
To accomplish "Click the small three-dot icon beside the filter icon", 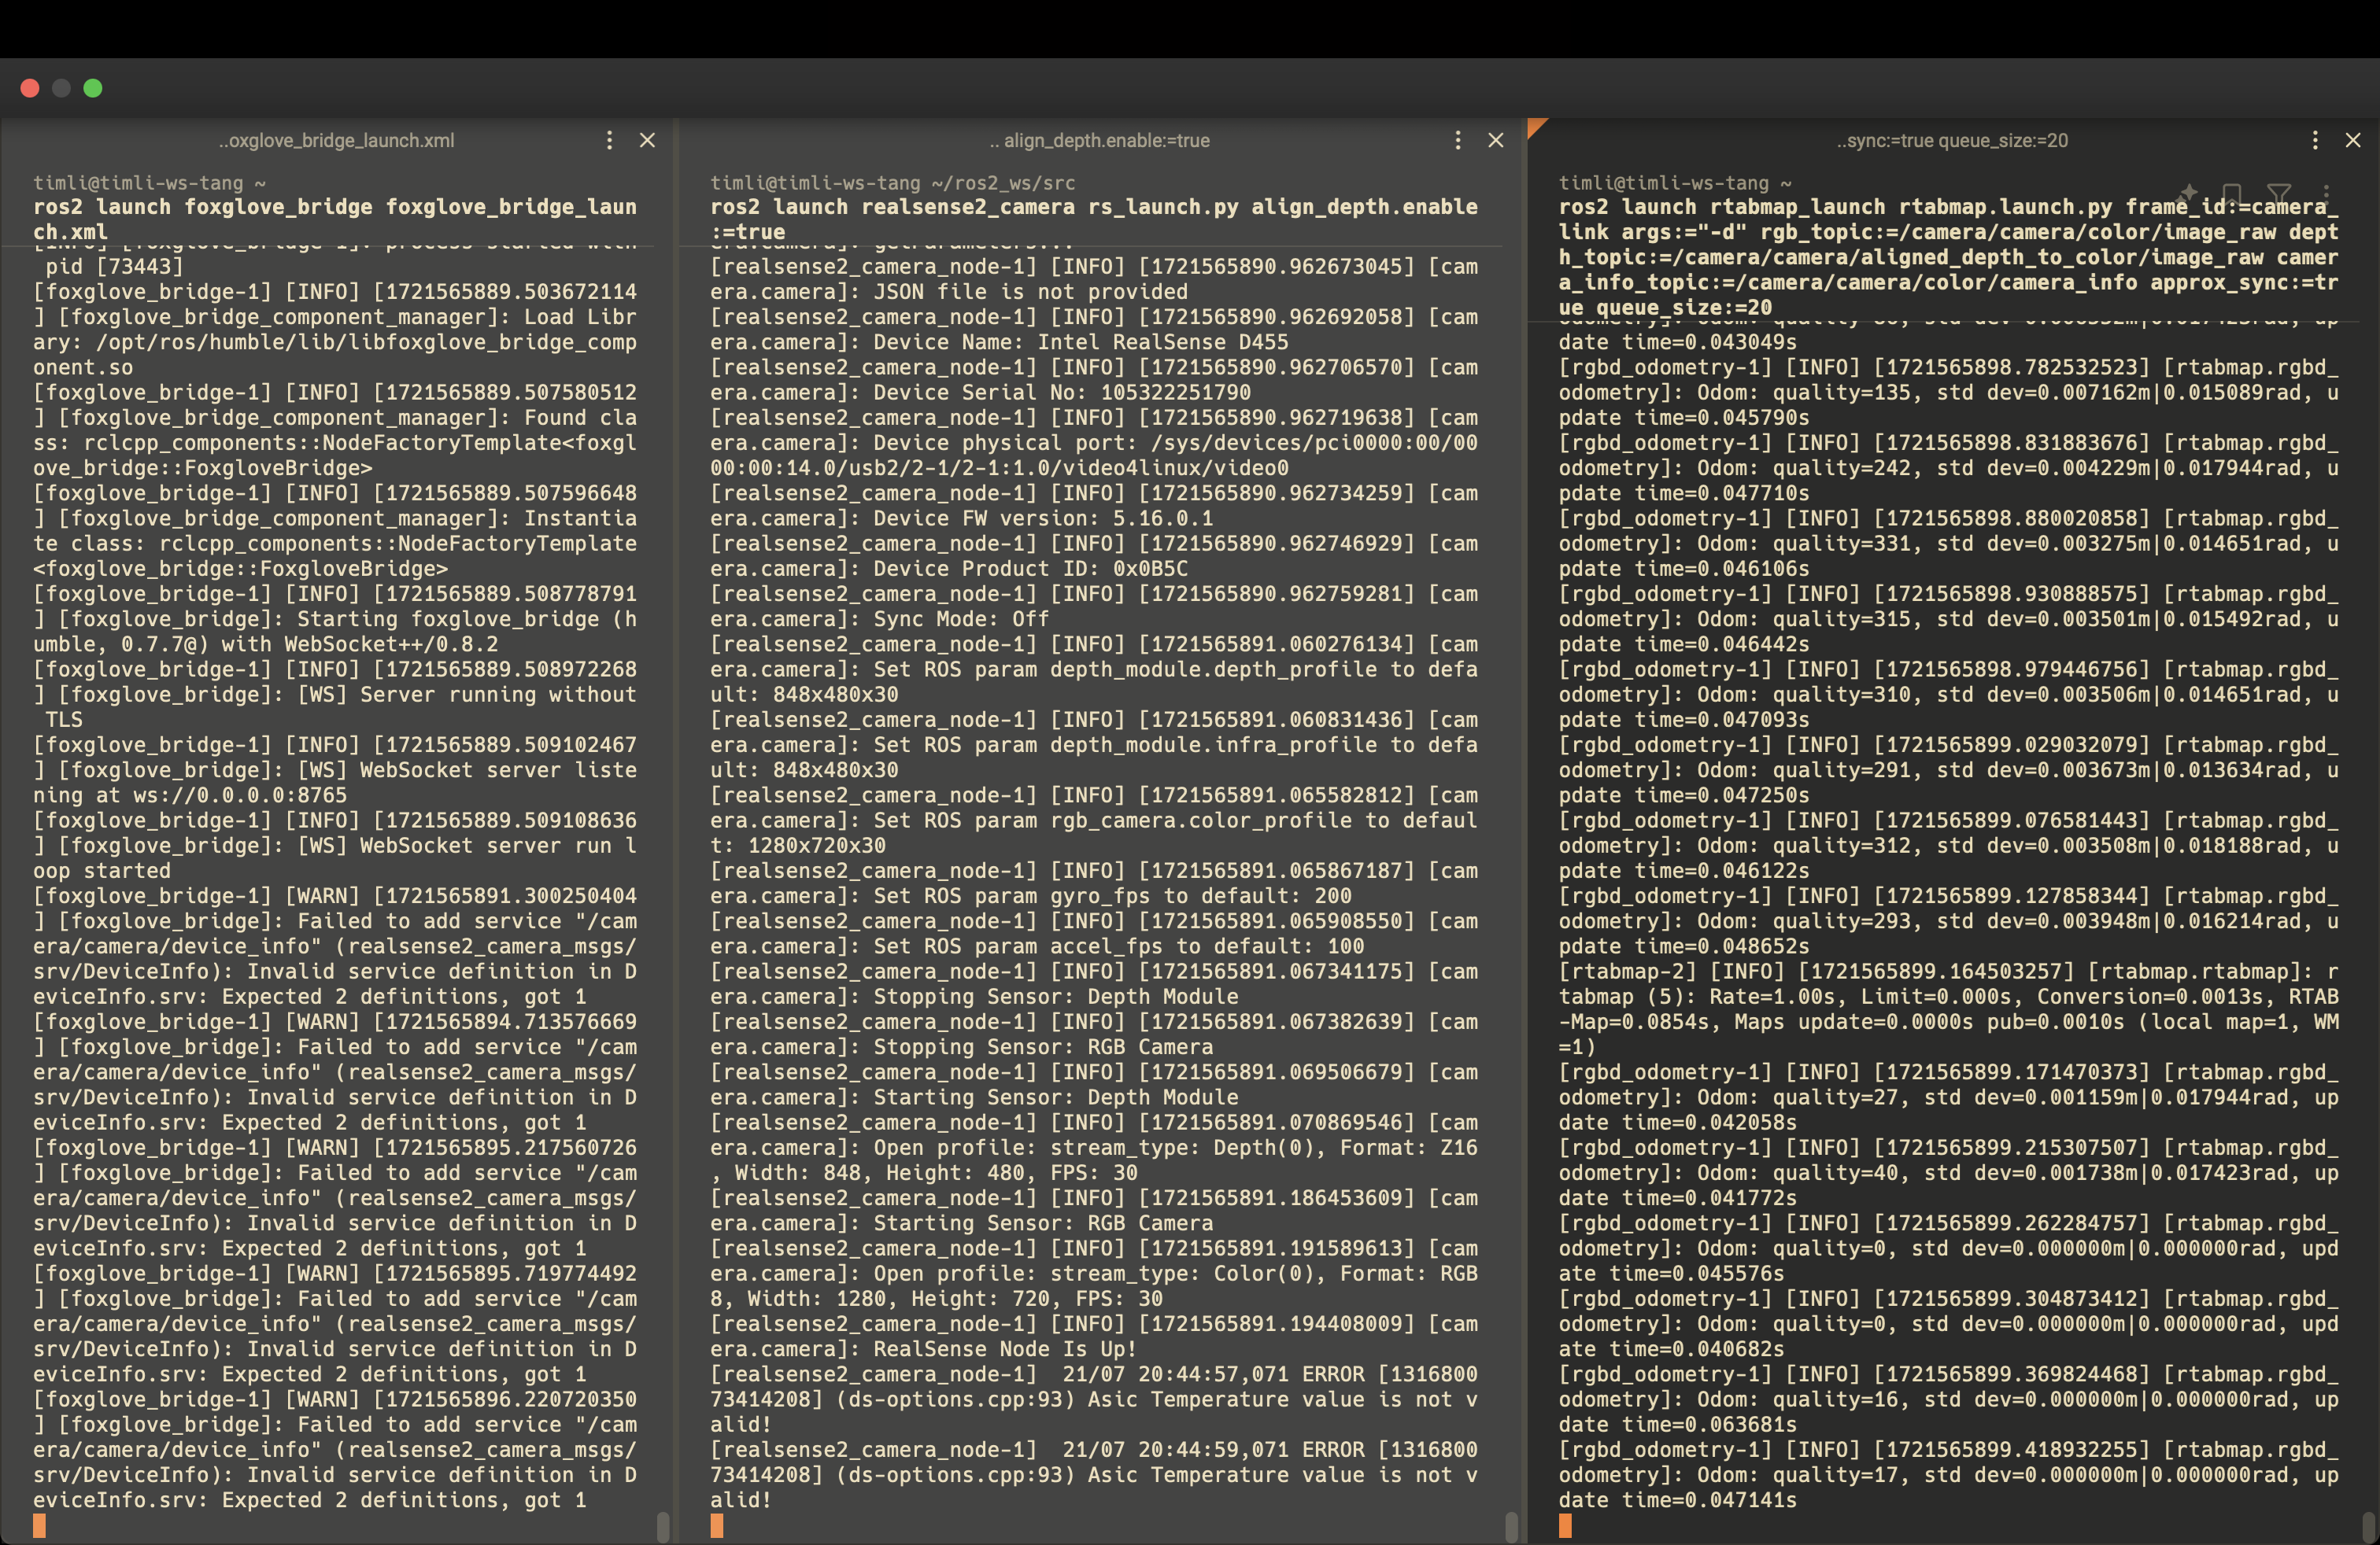I will (x=2327, y=195).
